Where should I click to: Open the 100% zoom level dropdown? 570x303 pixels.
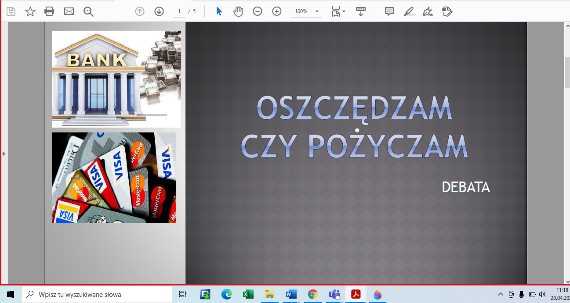click(x=317, y=11)
